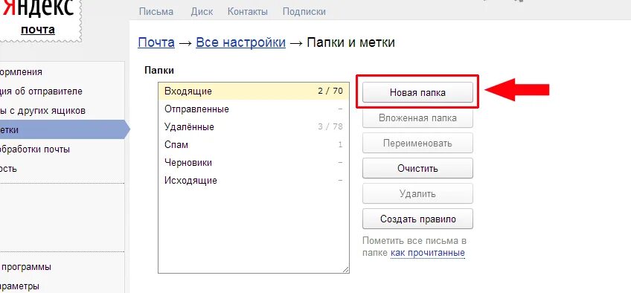This screenshot has width=631, height=293.
Task: Open the Письма tab
Action: (x=156, y=12)
